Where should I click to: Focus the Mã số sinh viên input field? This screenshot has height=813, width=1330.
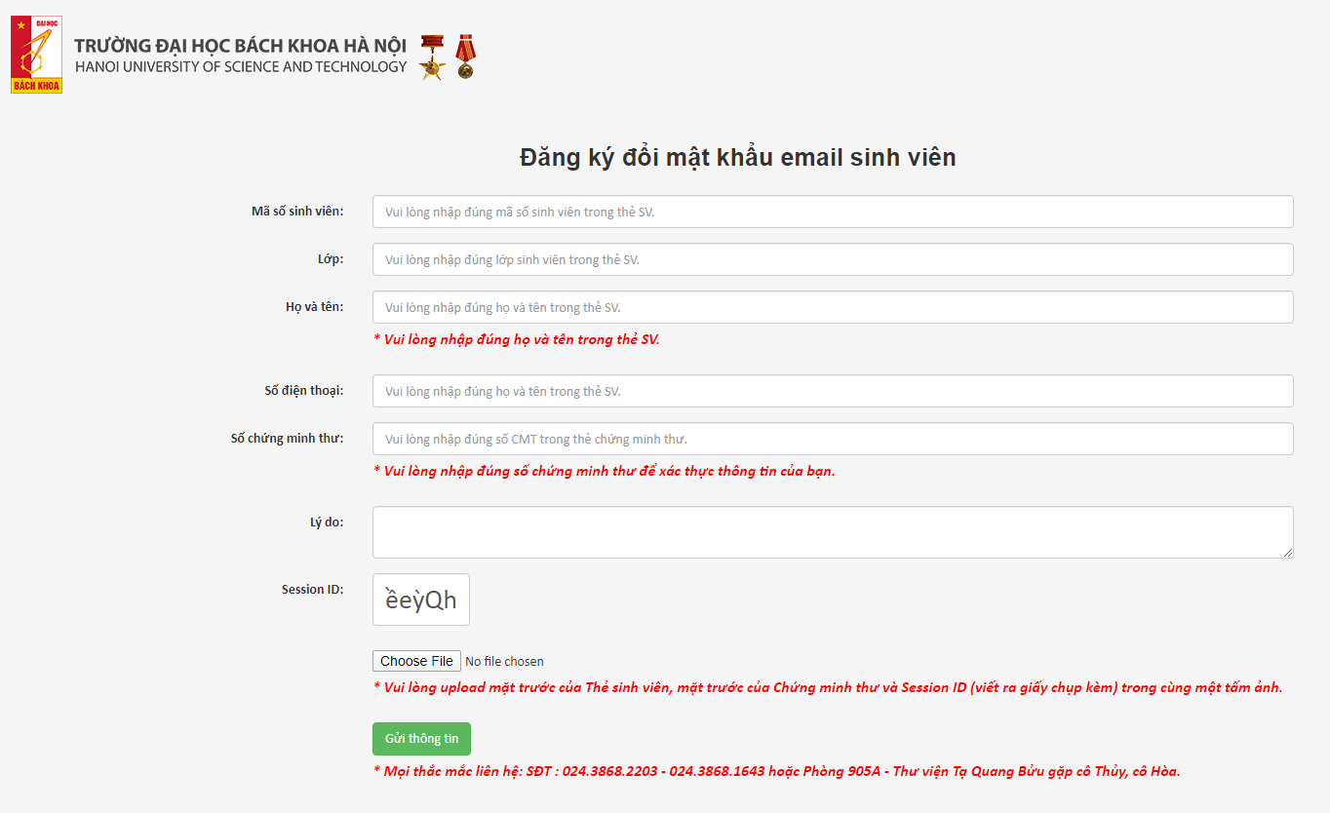pyautogui.click(x=832, y=212)
